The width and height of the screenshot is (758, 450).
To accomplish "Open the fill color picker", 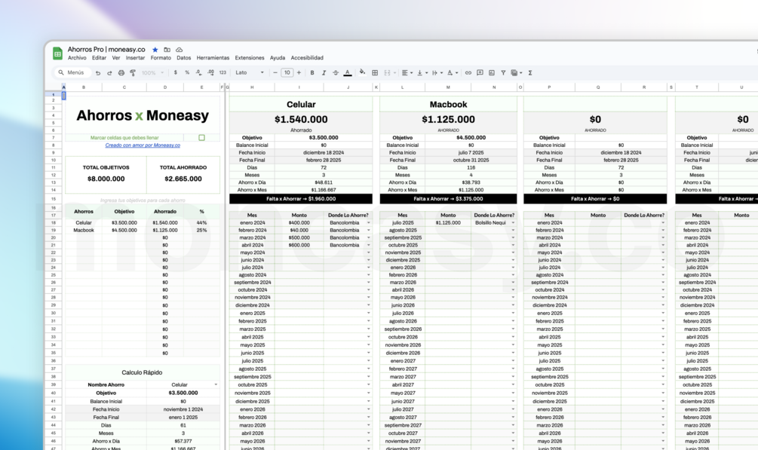I will point(362,72).
